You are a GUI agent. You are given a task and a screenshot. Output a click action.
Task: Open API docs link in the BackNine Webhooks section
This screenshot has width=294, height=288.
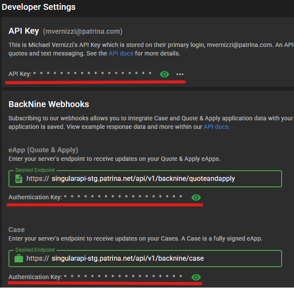point(217,127)
